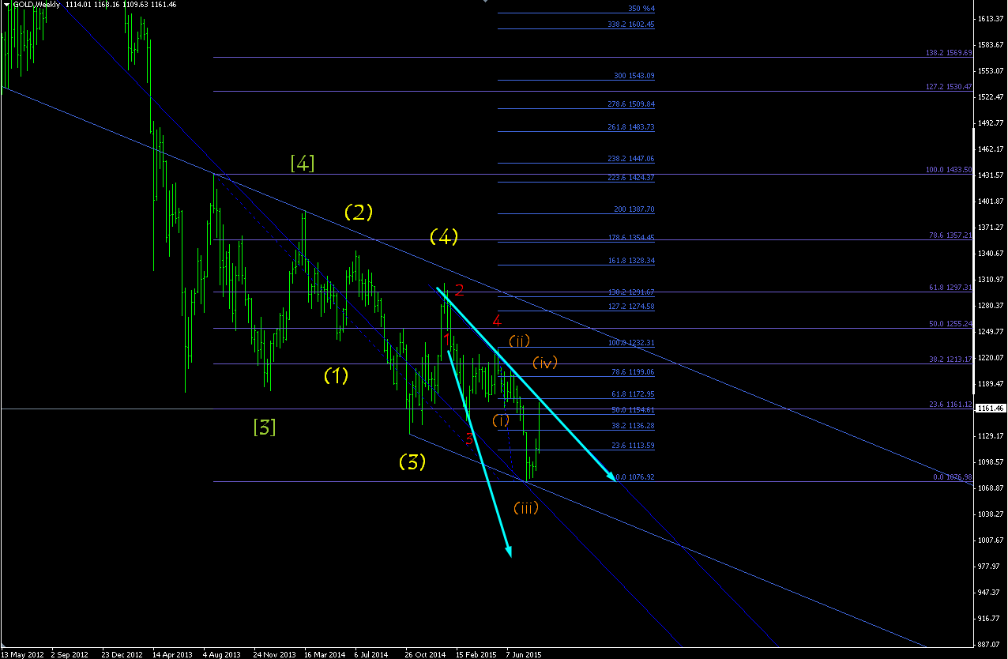Pick the yellow (3) wave label

pos(412,461)
